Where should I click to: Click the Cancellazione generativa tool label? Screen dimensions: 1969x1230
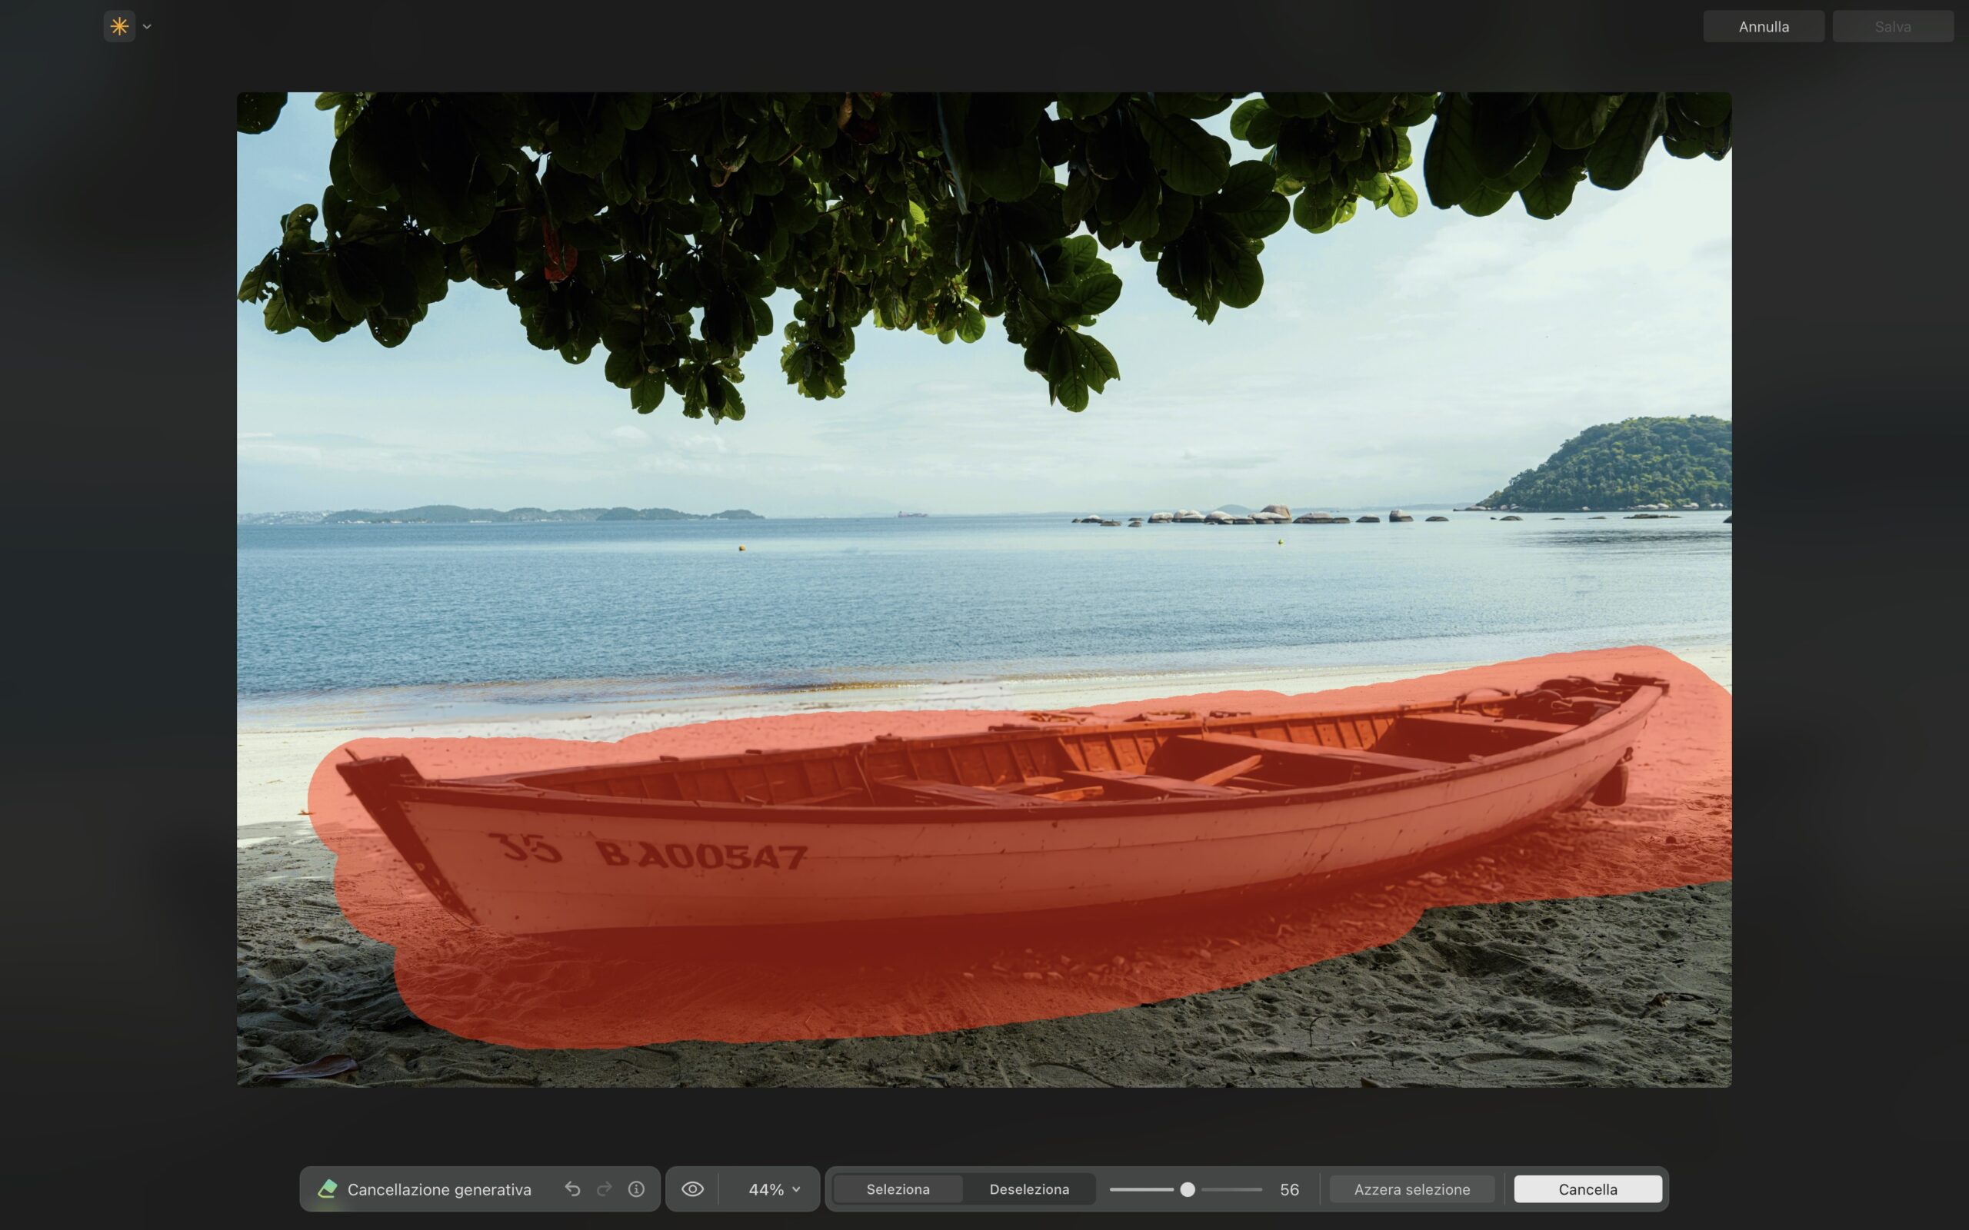(440, 1188)
